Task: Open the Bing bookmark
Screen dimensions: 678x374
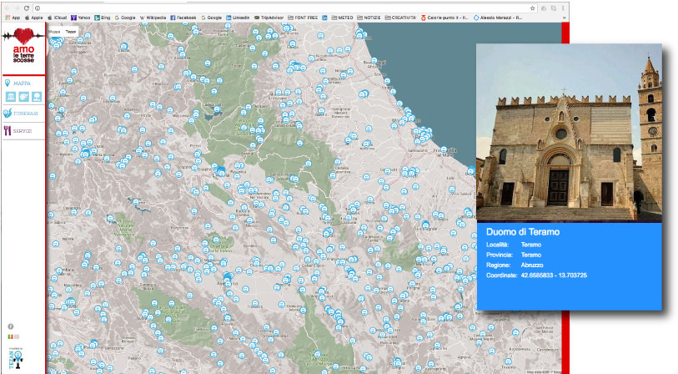Action: (103, 18)
